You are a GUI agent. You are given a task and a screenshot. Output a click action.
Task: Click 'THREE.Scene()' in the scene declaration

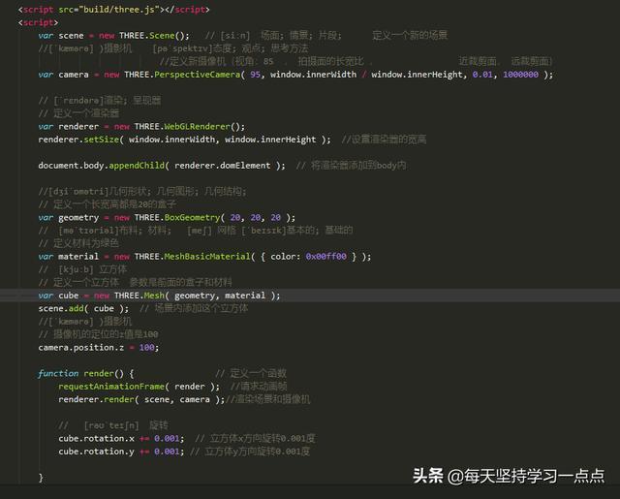(154, 36)
